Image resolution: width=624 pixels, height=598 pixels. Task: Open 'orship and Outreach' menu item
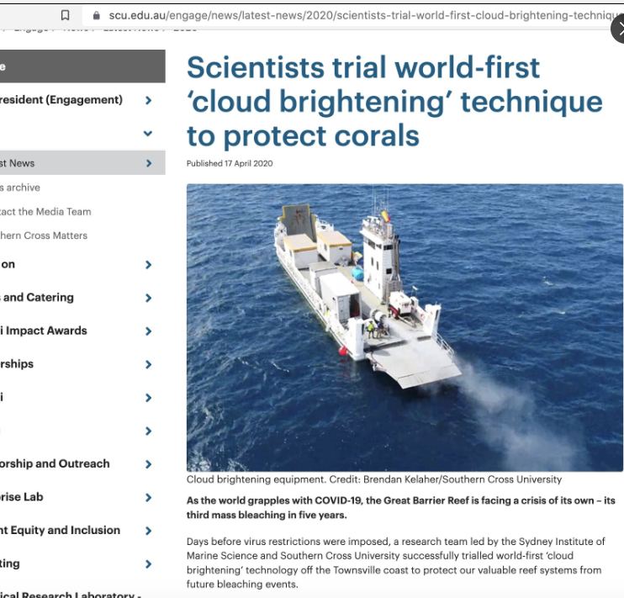[55, 463]
